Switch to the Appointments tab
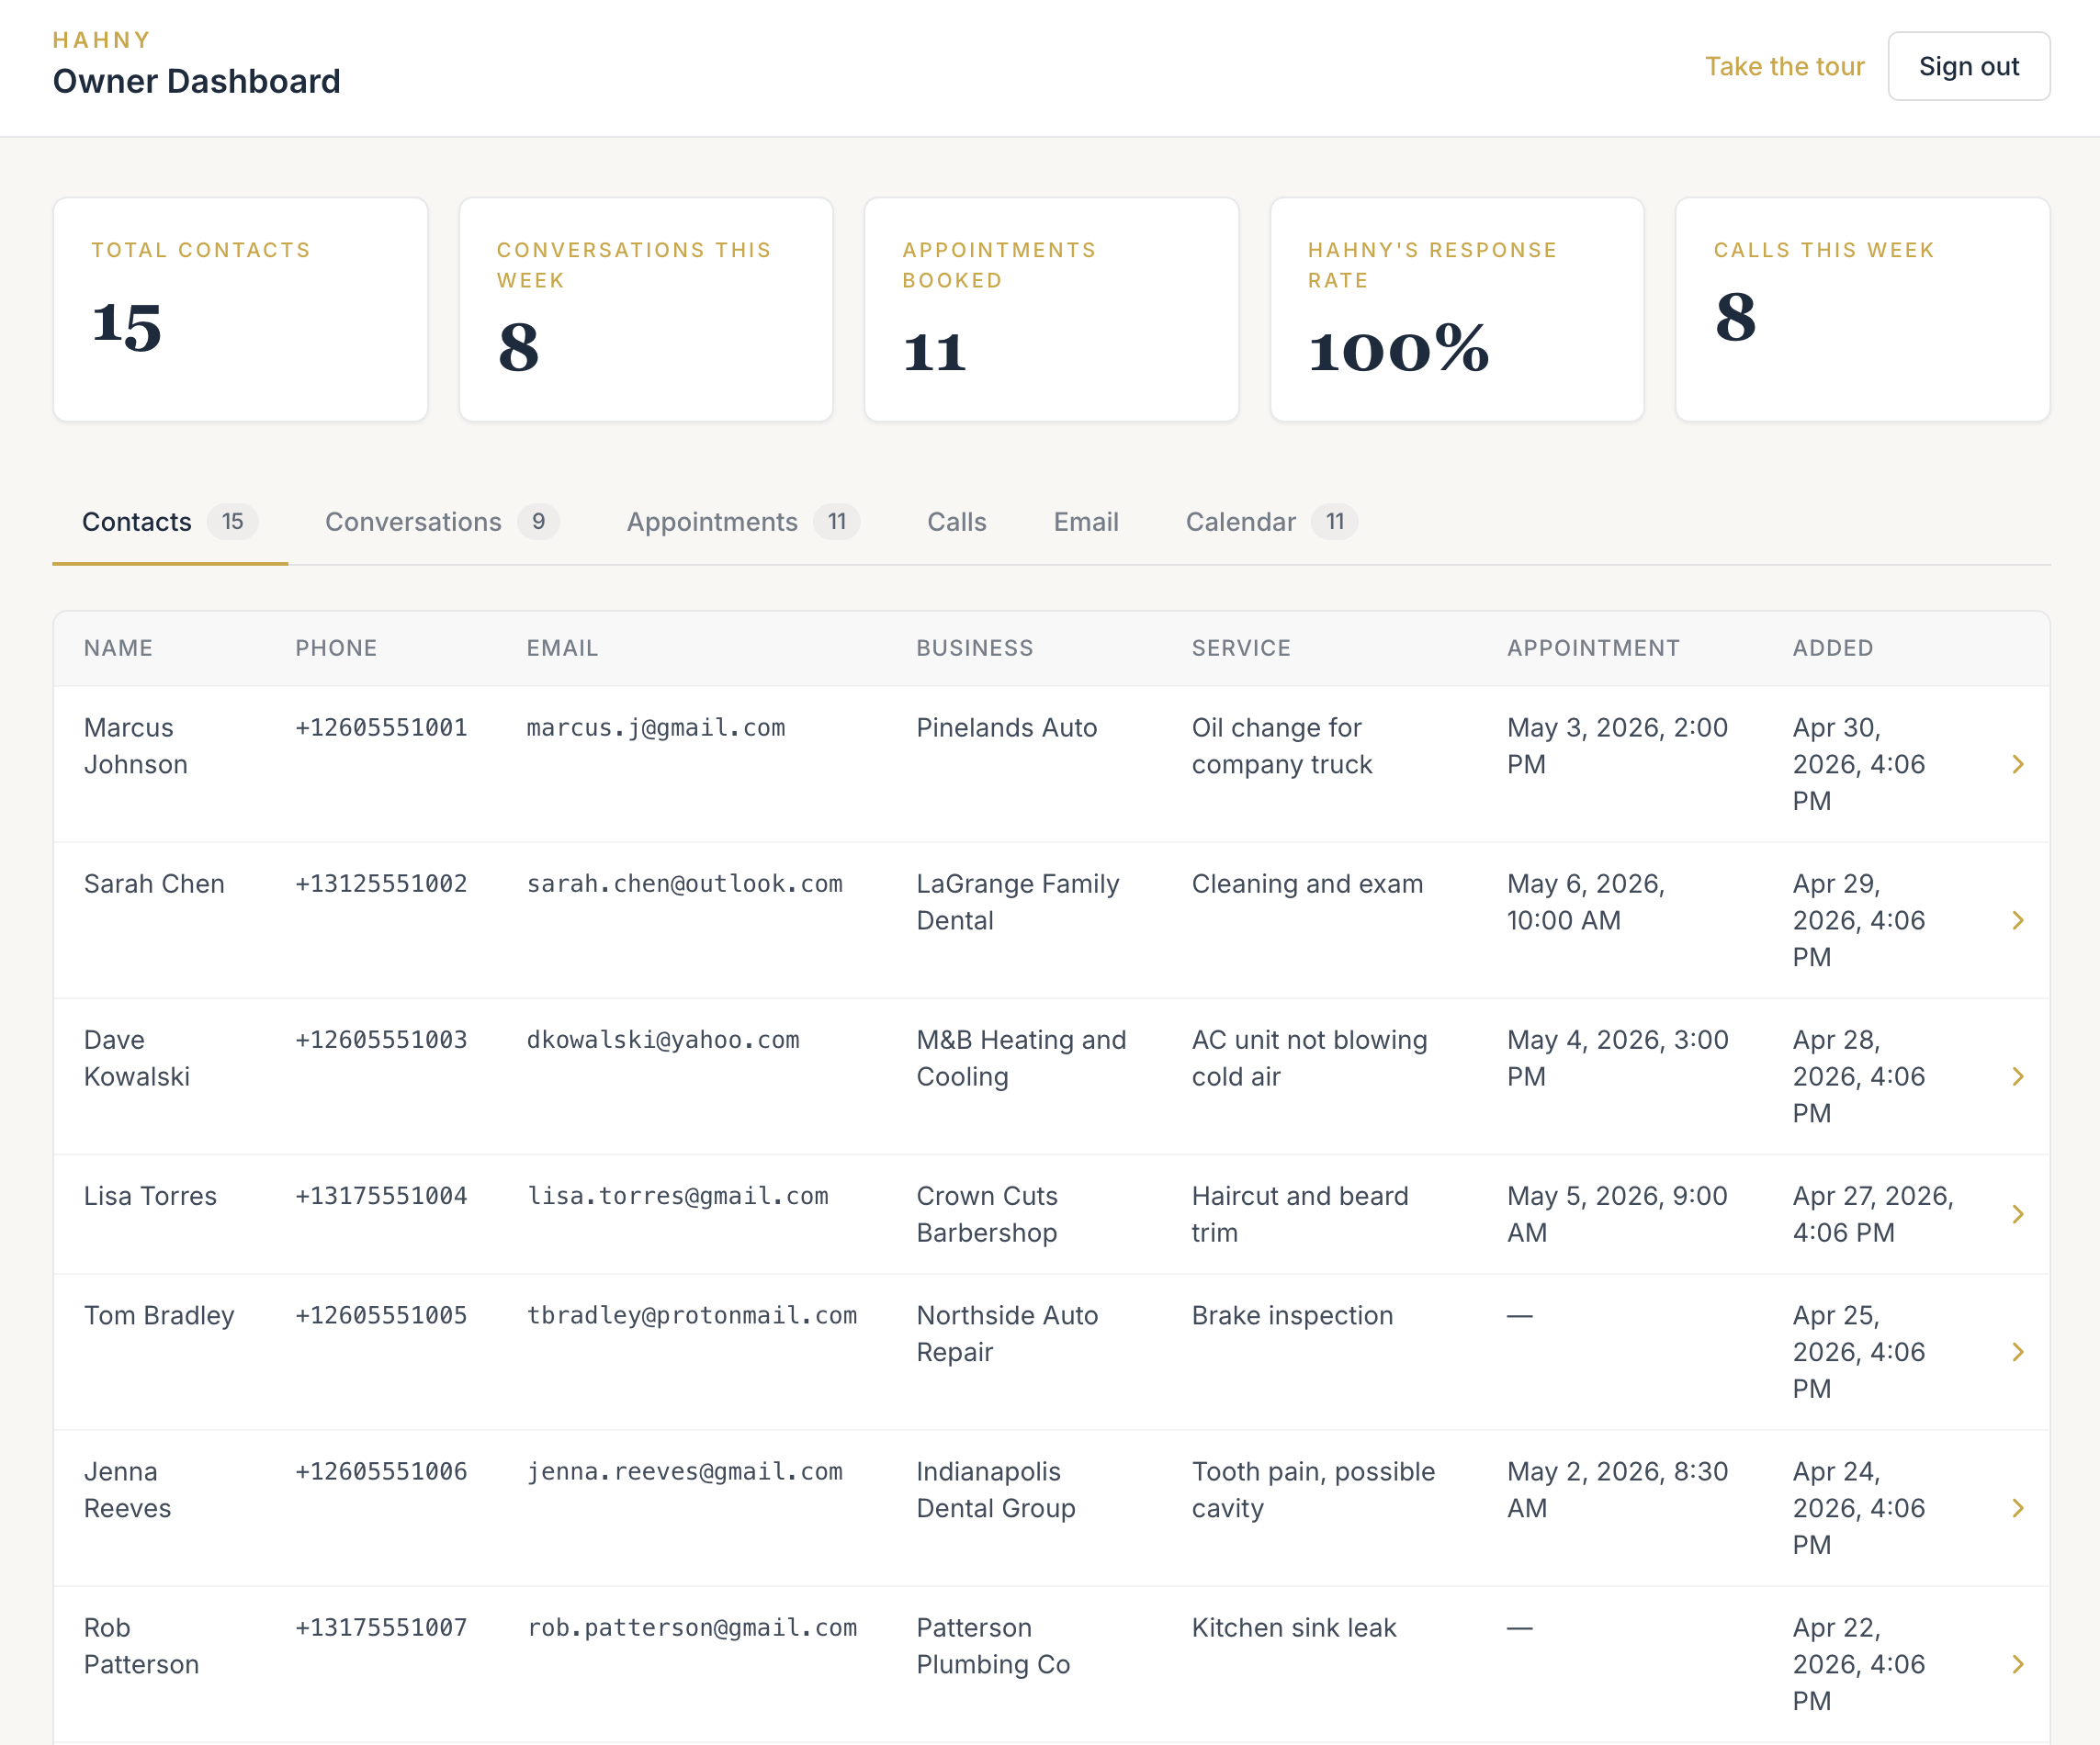The image size is (2100, 1745). click(x=742, y=522)
